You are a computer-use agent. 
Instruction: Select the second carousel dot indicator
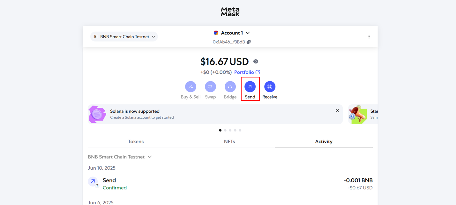click(x=225, y=130)
